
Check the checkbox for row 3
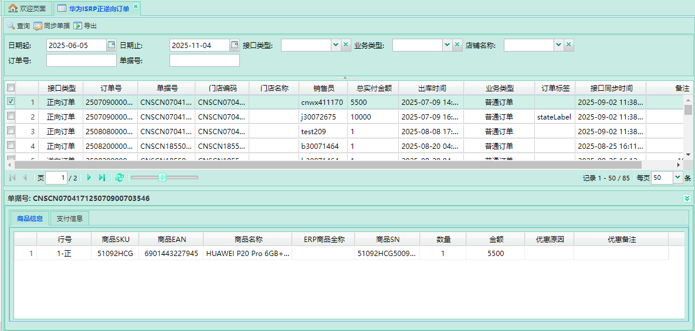click(10, 131)
